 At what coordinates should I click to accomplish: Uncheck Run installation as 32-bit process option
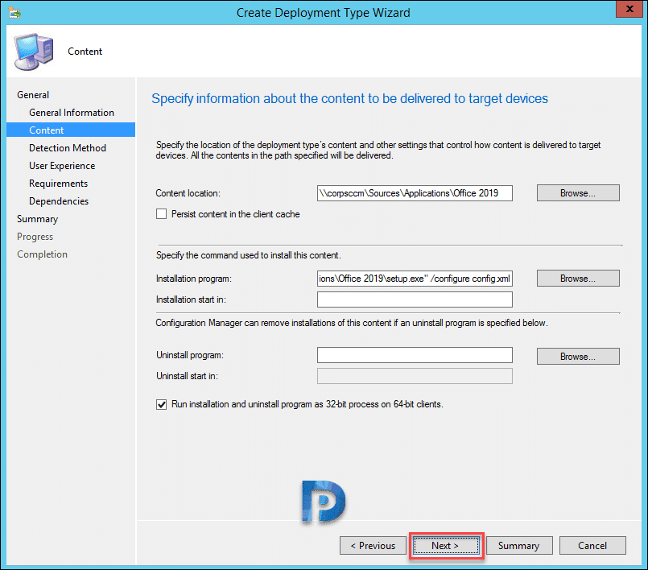point(161,404)
